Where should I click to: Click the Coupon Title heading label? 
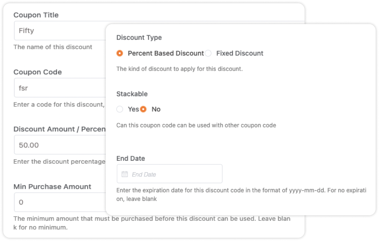[36, 15]
